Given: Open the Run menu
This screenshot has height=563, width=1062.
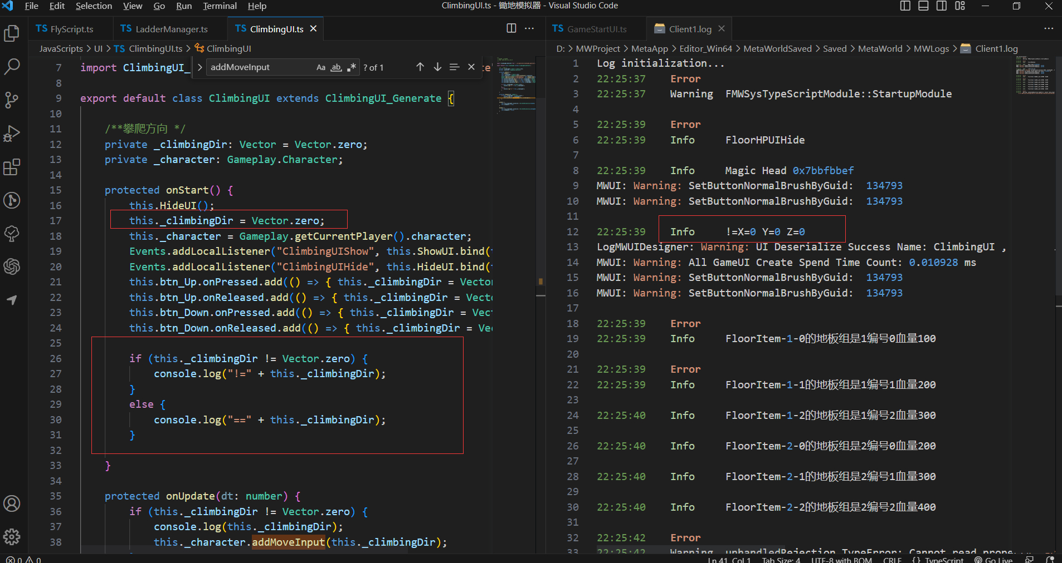Looking at the screenshot, I should pyautogui.click(x=184, y=6).
